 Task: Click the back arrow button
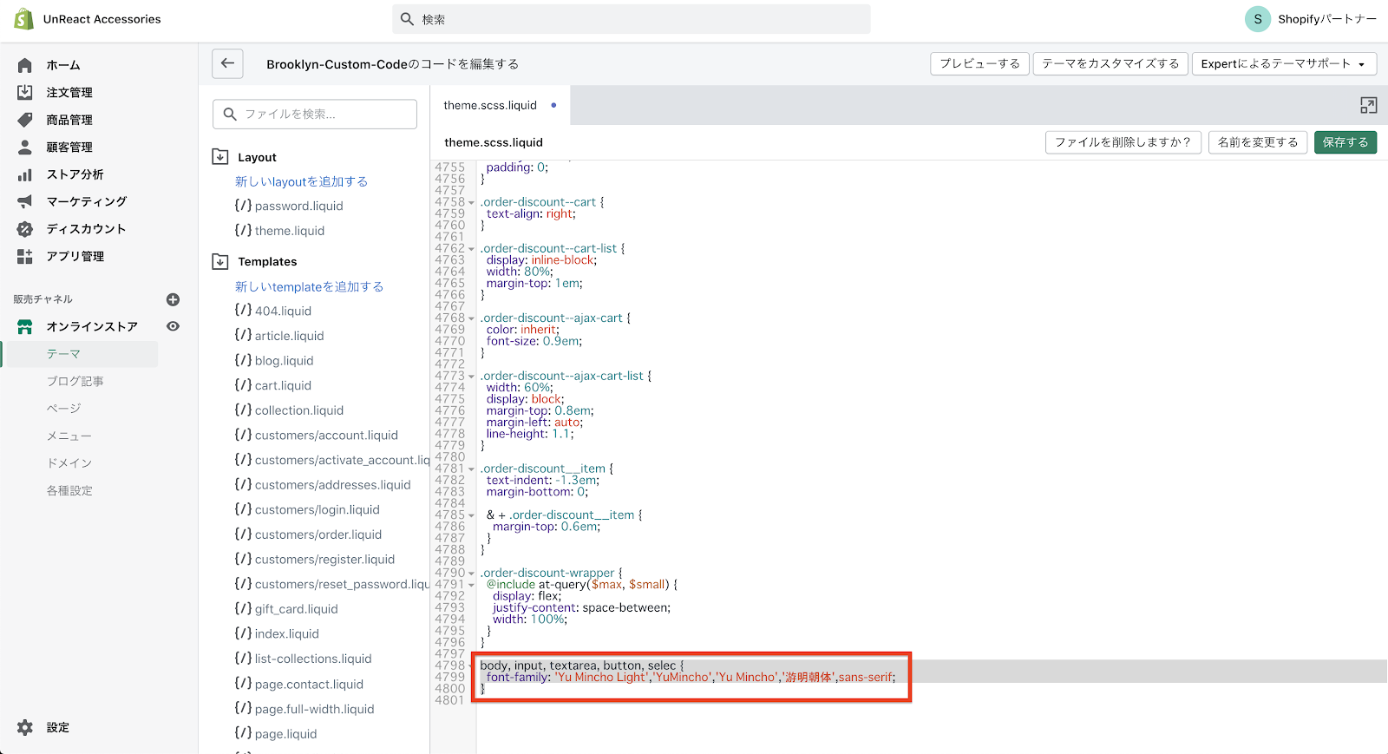click(227, 63)
